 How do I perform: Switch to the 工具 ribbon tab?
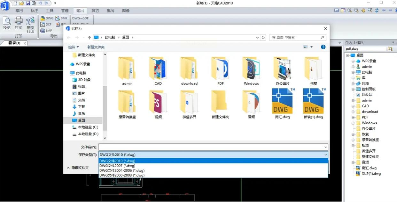click(50, 11)
